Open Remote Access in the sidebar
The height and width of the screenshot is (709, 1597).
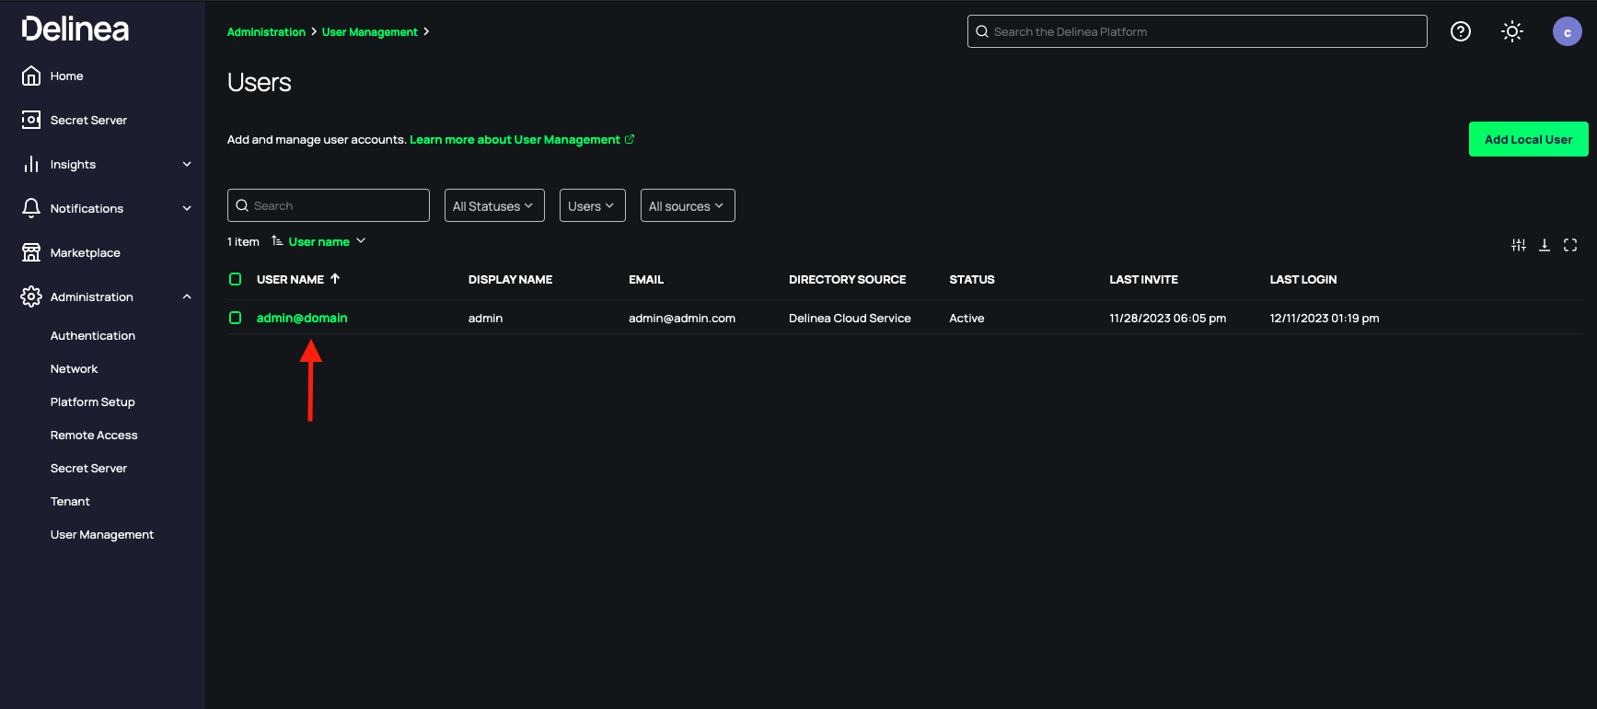[94, 435]
